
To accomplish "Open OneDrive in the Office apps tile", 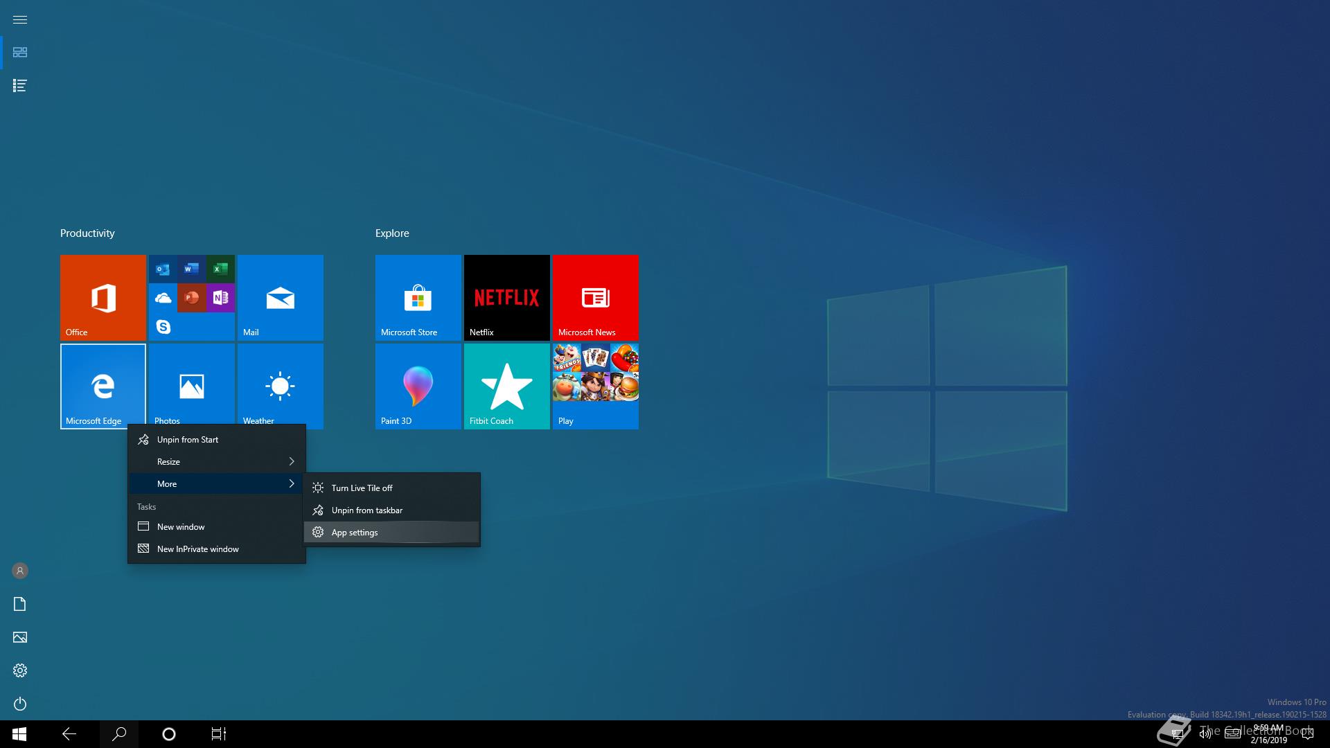I will click(x=163, y=298).
